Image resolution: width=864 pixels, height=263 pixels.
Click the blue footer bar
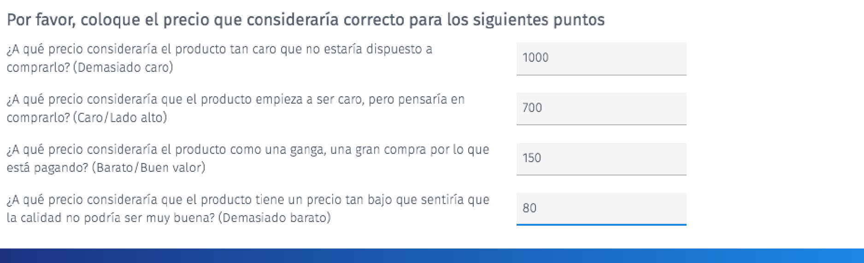[x=432, y=256]
